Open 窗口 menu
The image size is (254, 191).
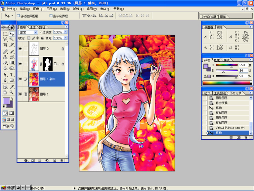pyautogui.click(x=105, y=9)
